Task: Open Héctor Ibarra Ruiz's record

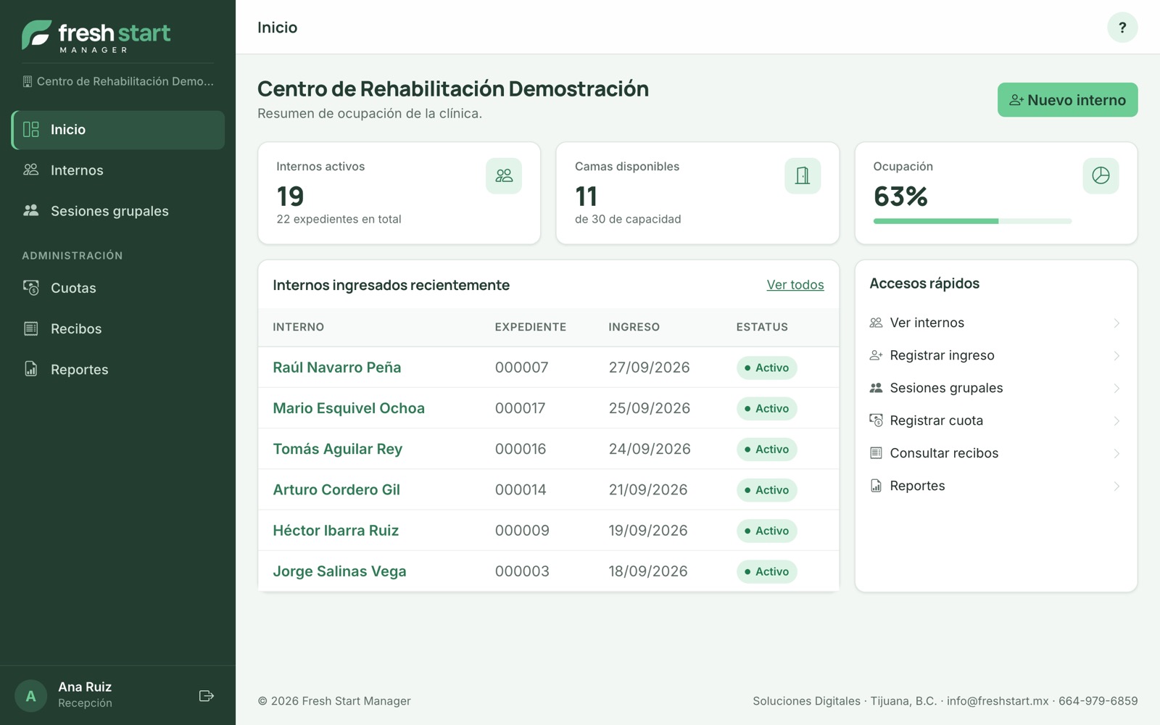Action: point(336,531)
